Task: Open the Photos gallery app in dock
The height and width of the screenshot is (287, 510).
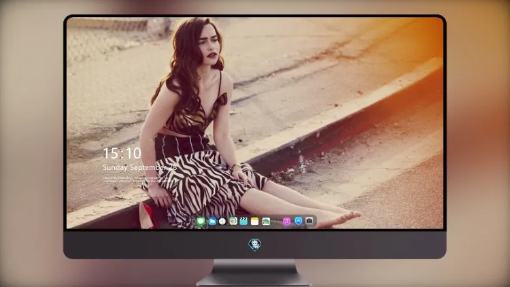Action: click(x=266, y=222)
